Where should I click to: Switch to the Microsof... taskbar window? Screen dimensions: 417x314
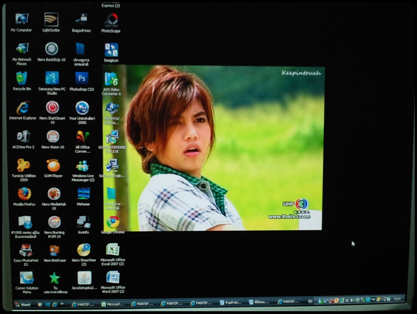(x=113, y=304)
